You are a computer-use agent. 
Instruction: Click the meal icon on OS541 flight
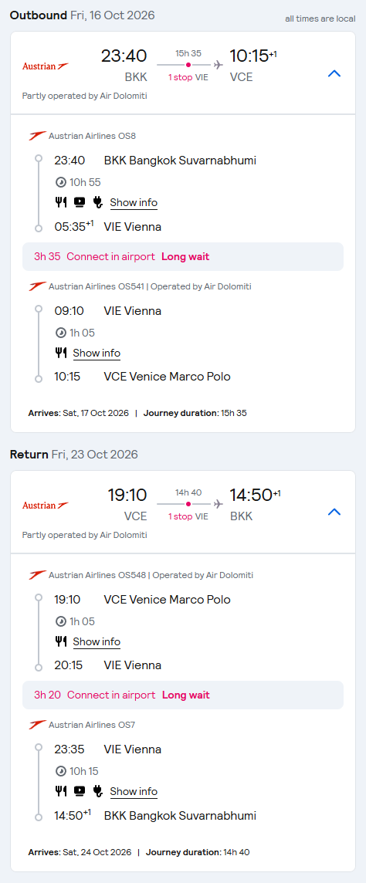point(61,353)
